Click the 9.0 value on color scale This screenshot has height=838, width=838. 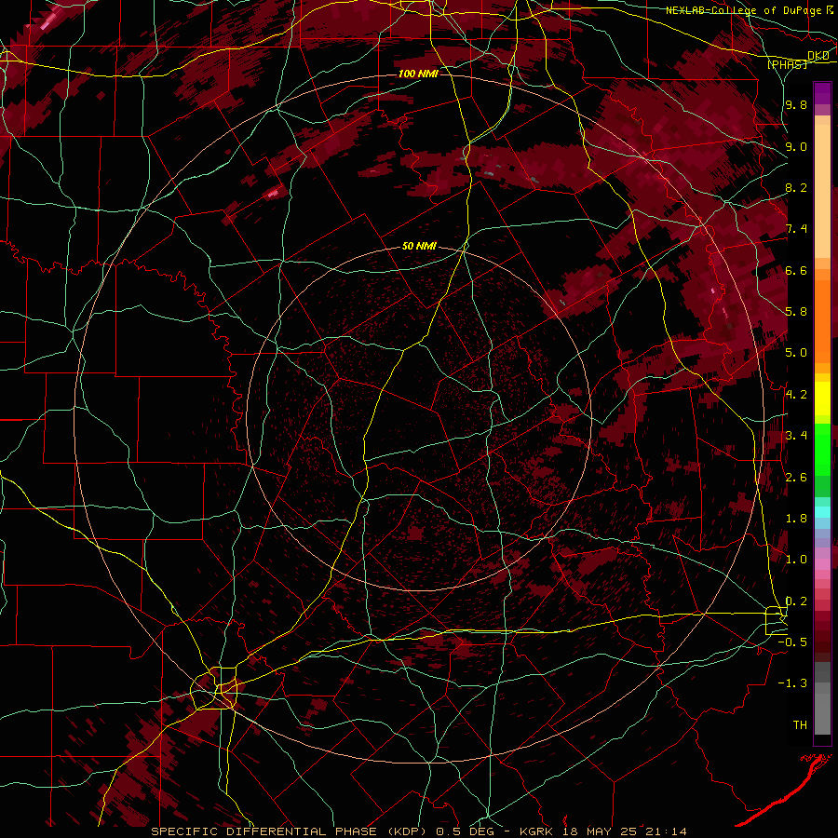tap(796, 146)
